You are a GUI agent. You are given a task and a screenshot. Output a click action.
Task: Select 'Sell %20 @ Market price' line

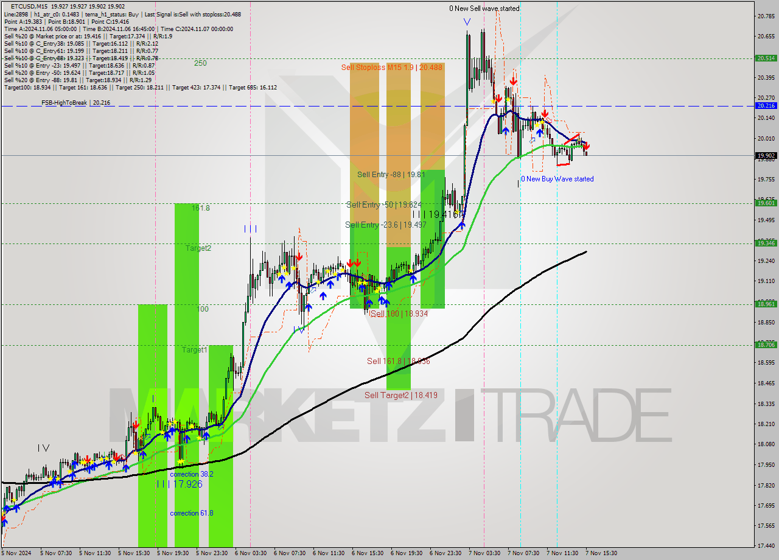tap(88, 36)
